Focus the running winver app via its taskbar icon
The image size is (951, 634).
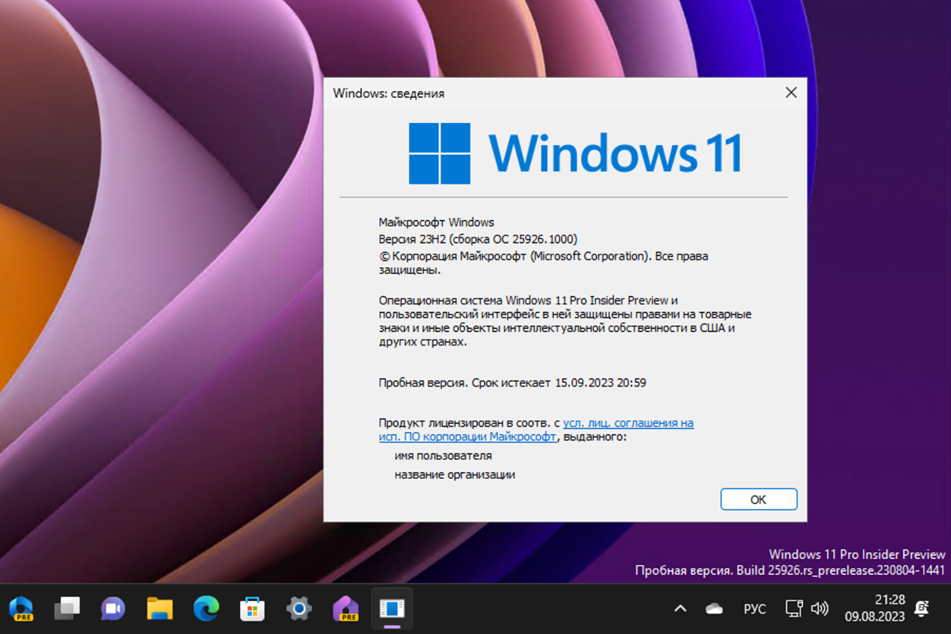point(392,608)
